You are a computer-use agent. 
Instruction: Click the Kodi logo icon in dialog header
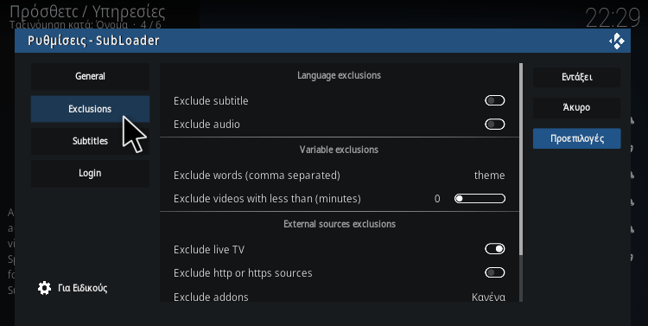click(x=617, y=41)
